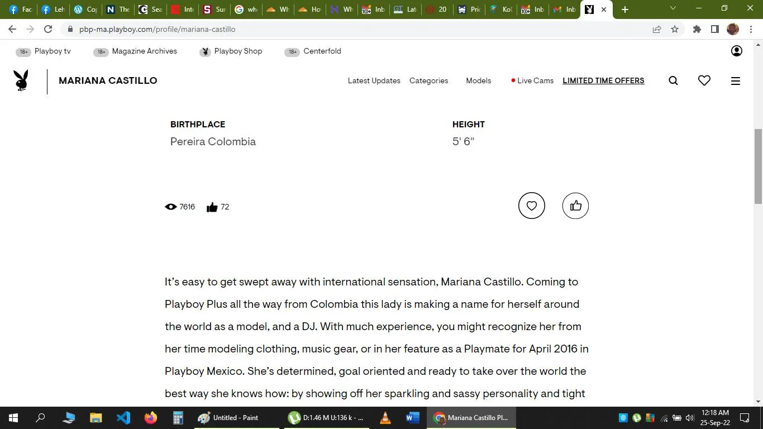Switch to the 'Sea' tab
Screen dimensions: 763x429
[150, 9]
